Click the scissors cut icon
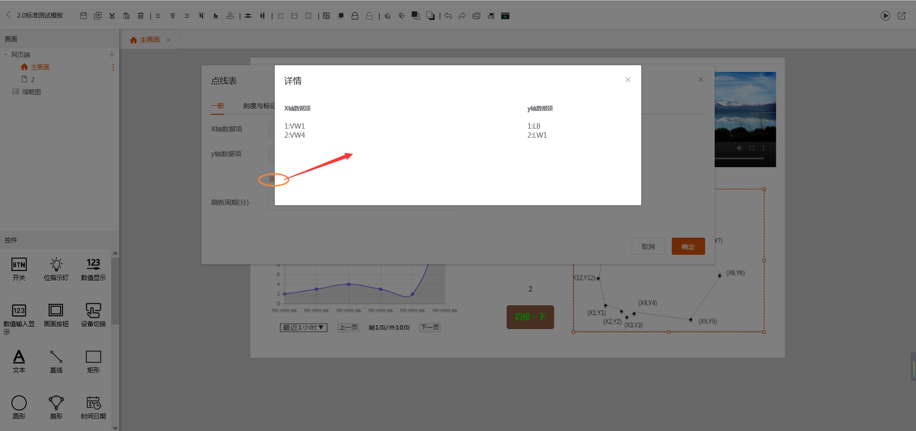 pos(112,16)
